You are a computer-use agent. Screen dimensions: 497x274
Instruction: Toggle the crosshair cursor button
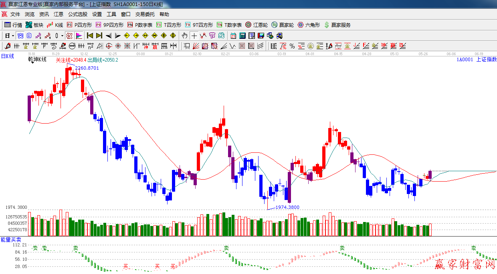[194, 36]
